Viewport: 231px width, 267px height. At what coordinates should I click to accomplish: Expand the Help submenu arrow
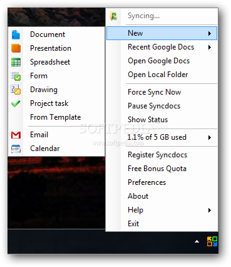click(x=210, y=210)
